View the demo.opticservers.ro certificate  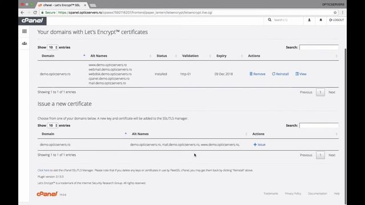301,74
